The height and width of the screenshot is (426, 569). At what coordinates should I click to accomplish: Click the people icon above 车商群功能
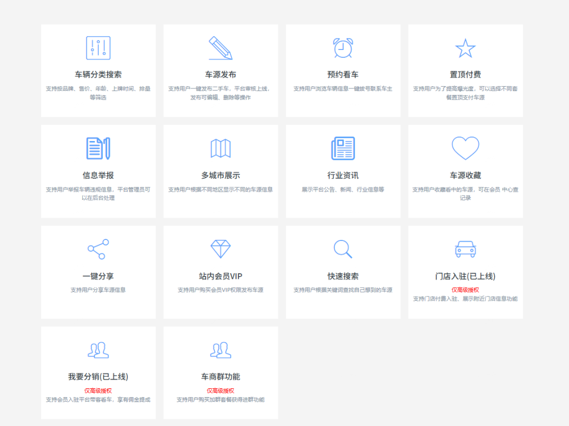pos(221,350)
